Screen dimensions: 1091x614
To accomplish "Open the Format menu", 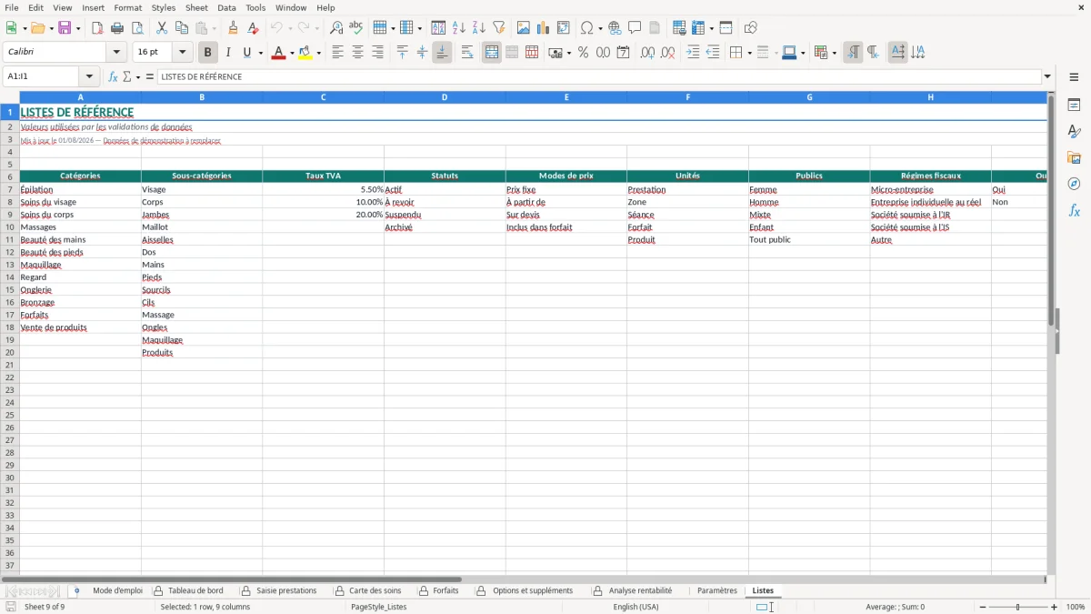I will coord(128,7).
